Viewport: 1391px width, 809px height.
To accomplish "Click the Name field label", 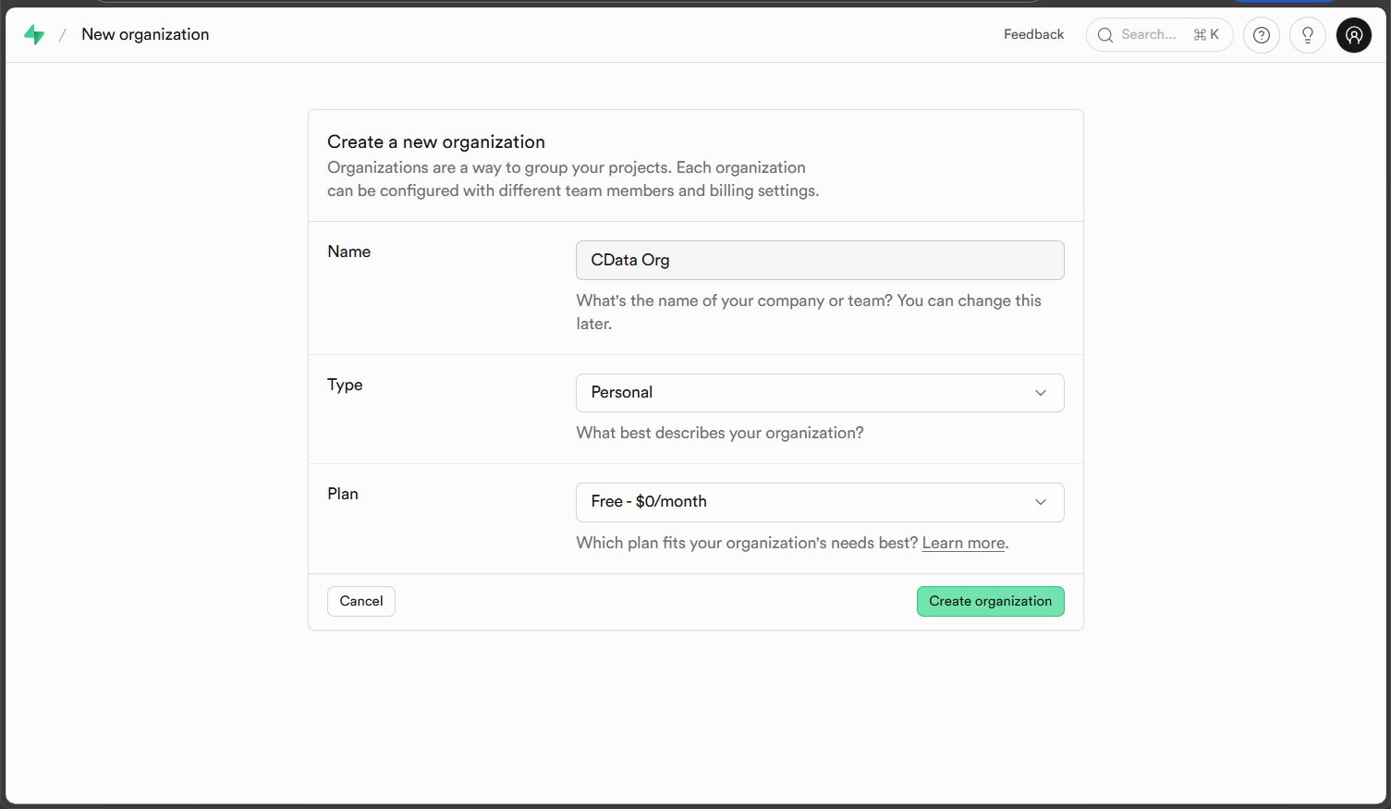I will (x=348, y=251).
